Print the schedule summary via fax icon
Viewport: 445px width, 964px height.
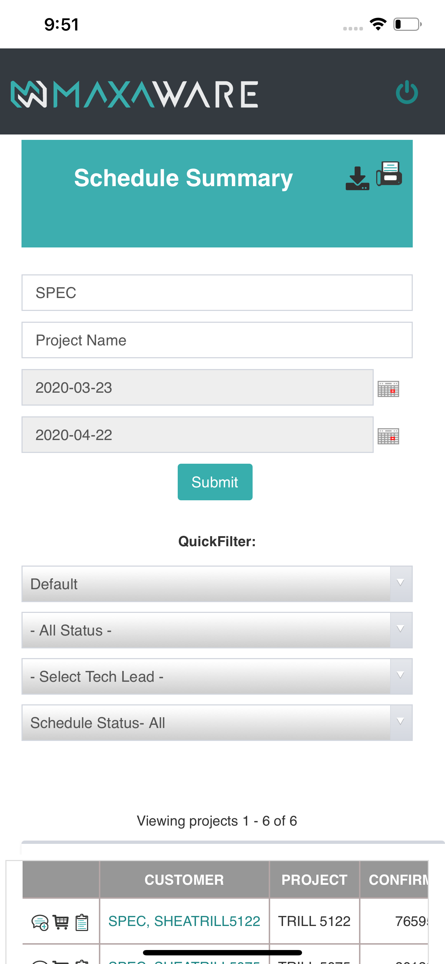(x=389, y=174)
